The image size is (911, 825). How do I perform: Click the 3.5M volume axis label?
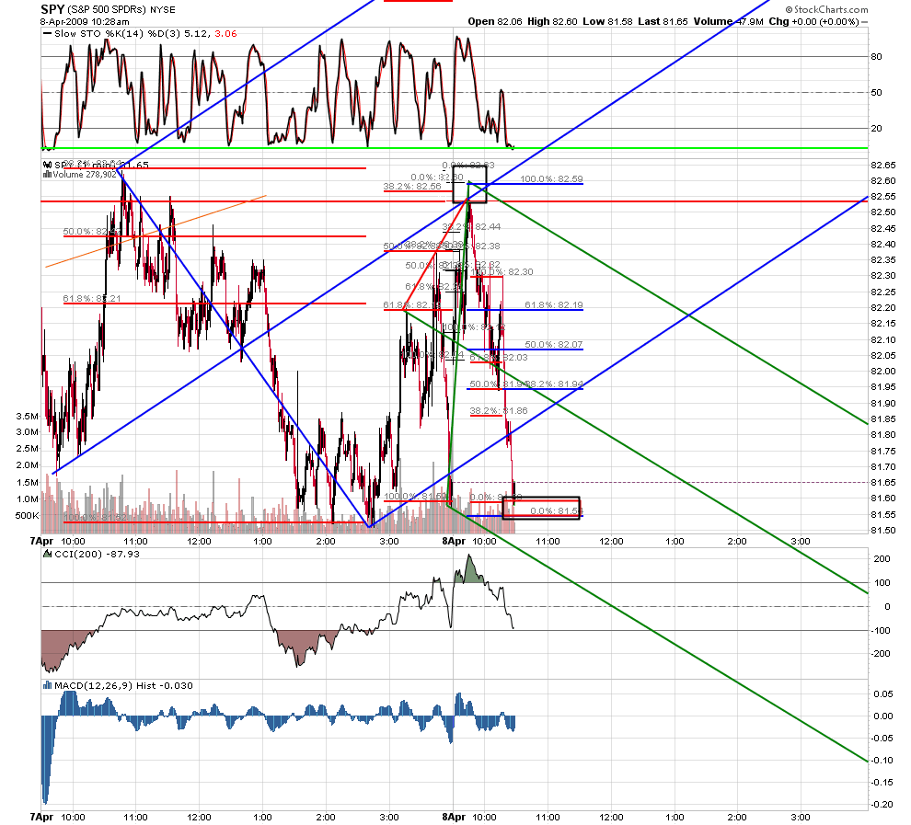pos(28,417)
